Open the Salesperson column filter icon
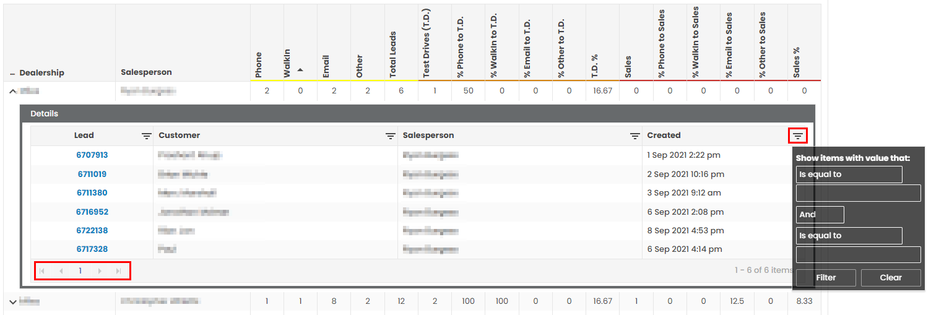931x315 pixels. point(634,136)
